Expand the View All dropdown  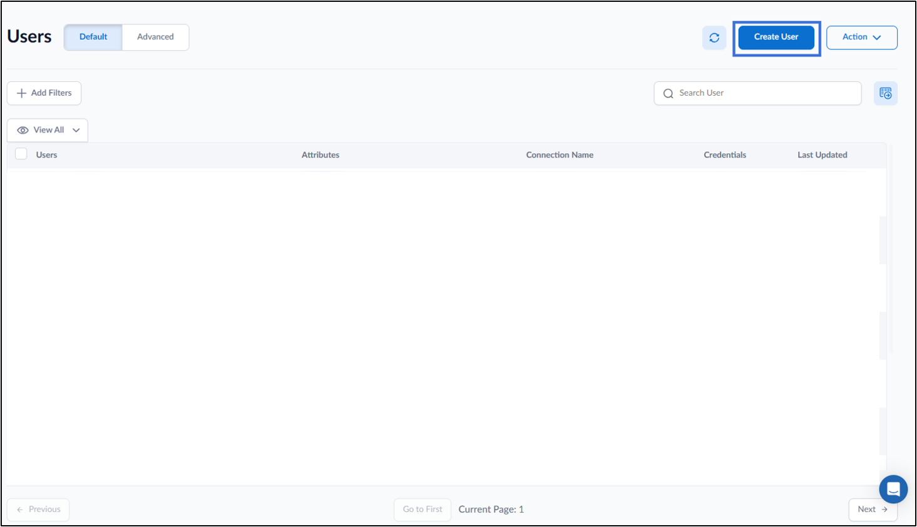point(48,130)
